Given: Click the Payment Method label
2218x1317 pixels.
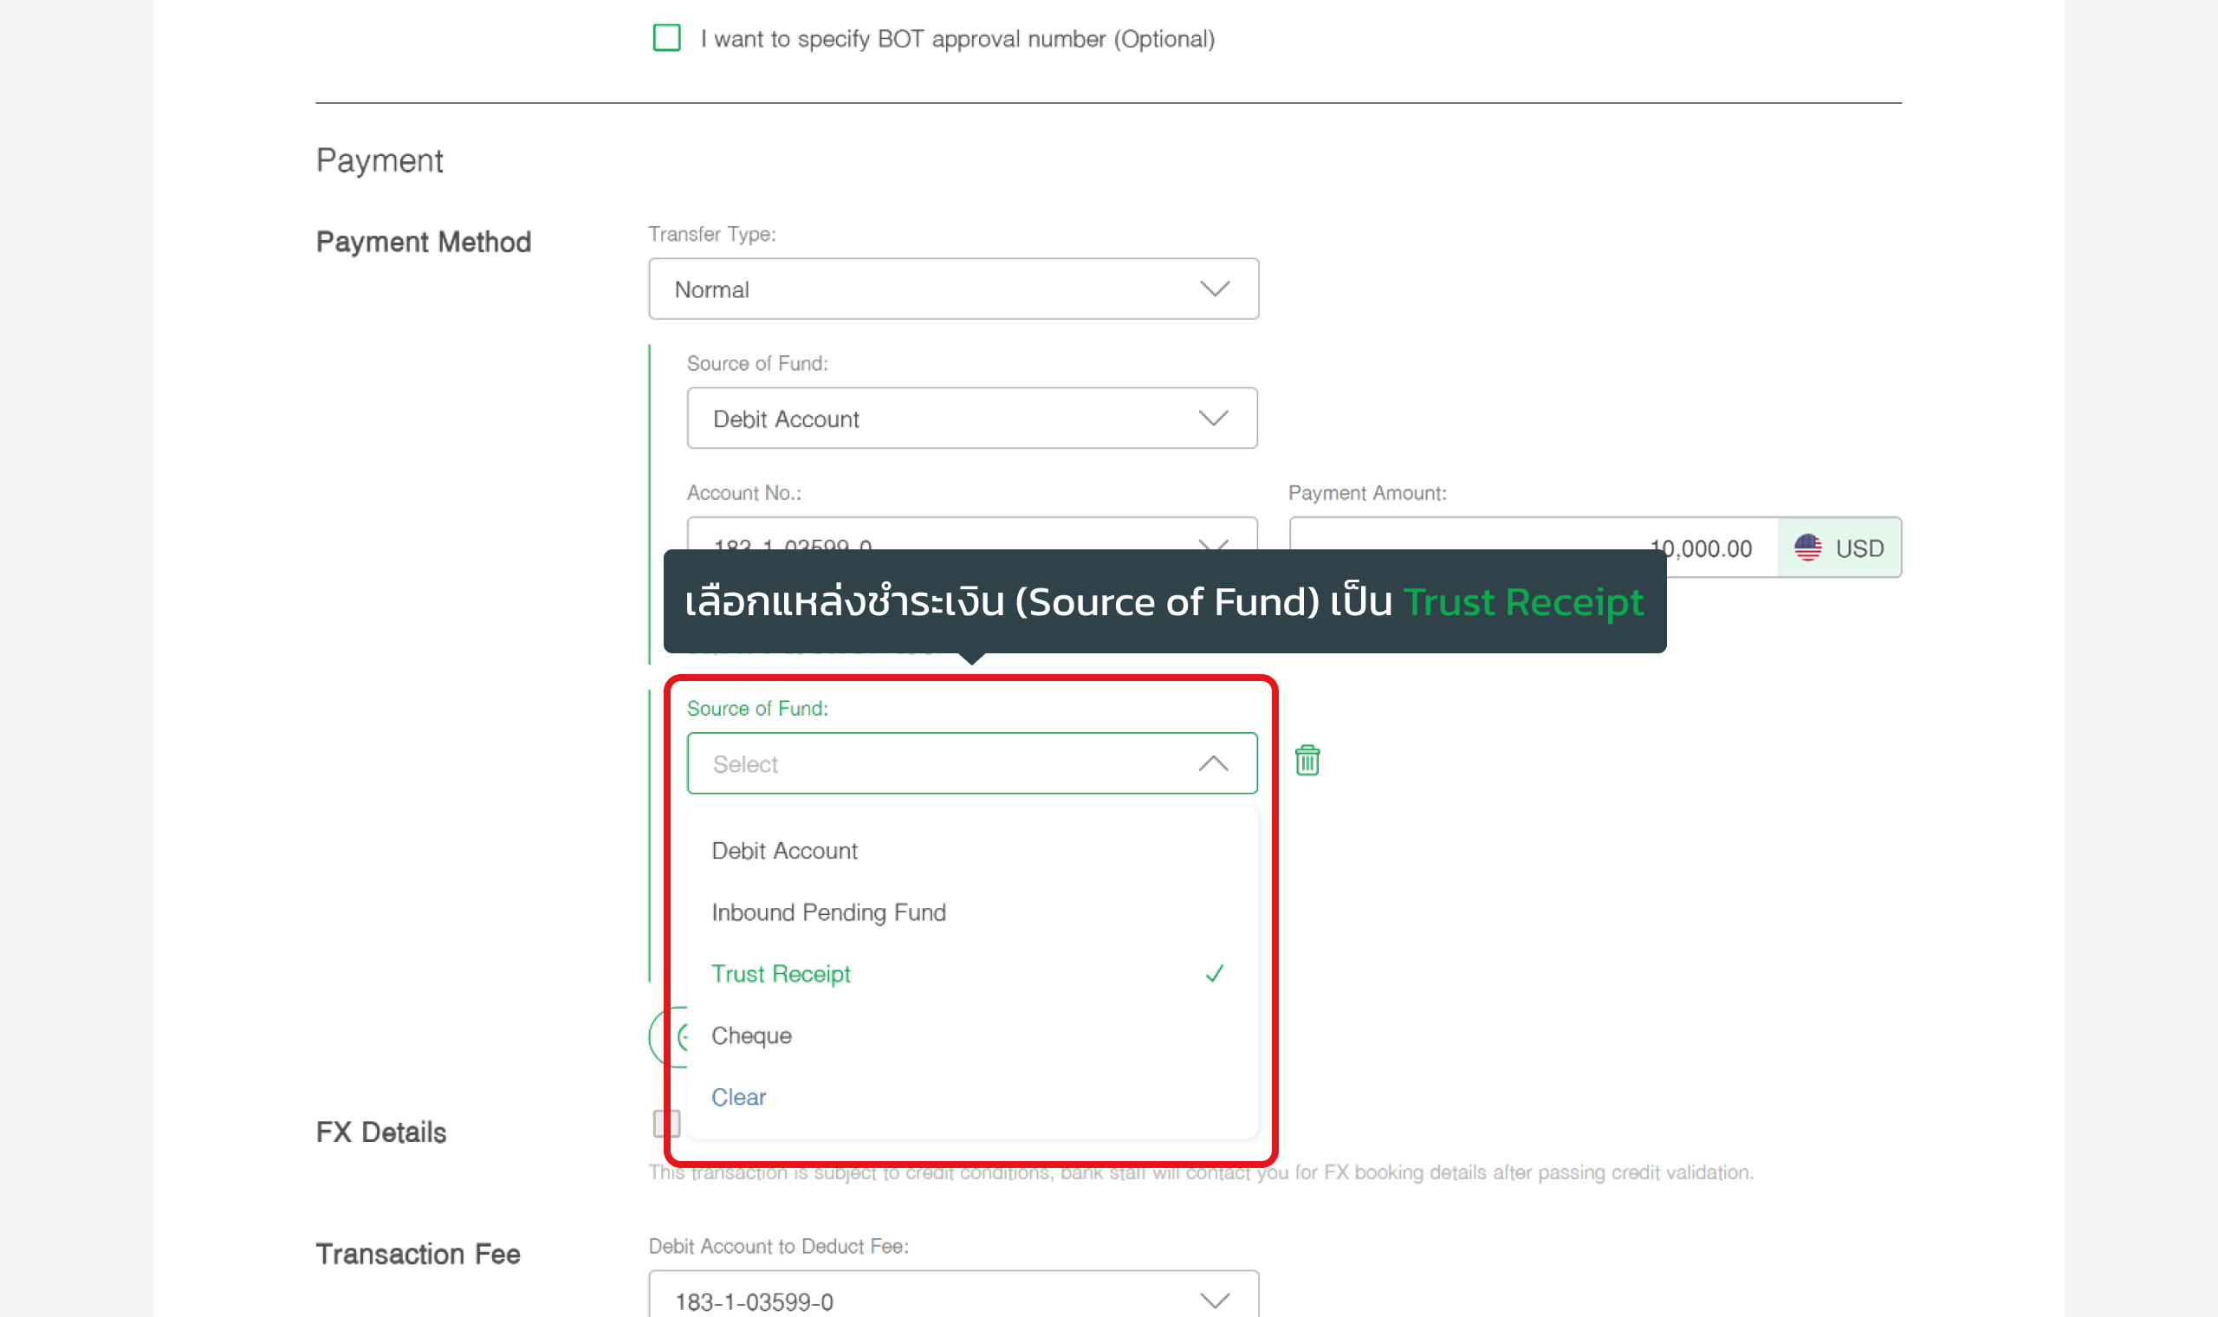Looking at the screenshot, I should pos(423,242).
